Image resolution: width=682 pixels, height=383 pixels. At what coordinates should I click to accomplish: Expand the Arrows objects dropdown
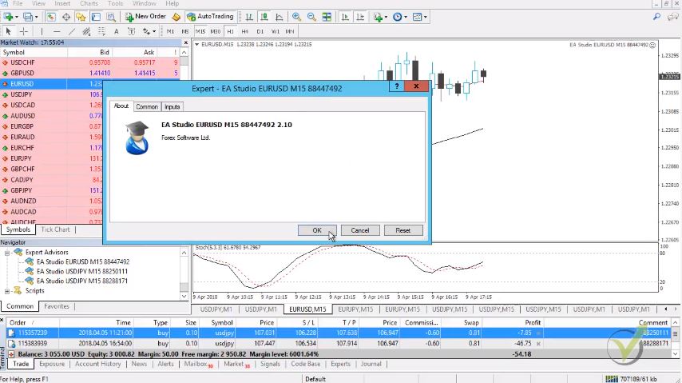pyautogui.click(x=154, y=32)
